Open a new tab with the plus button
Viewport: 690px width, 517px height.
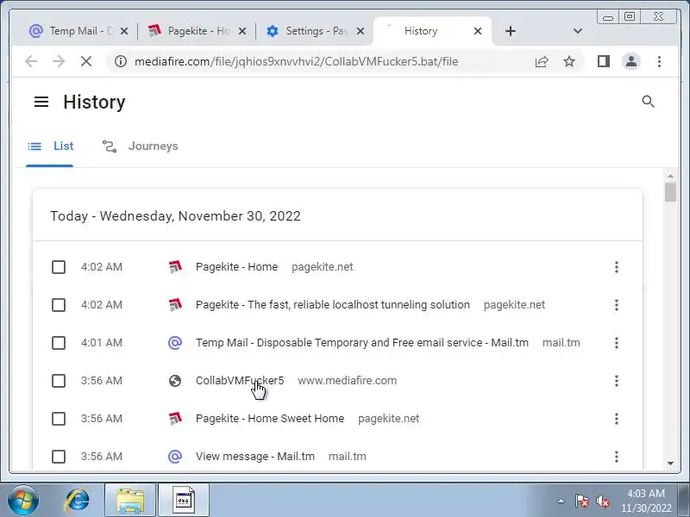(x=511, y=31)
